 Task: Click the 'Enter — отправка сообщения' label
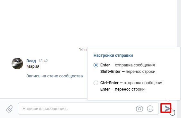(127, 65)
